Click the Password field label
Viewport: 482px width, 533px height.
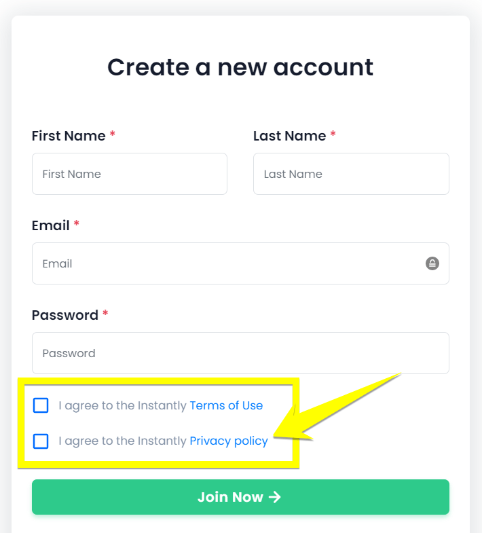click(x=65, y=315)
